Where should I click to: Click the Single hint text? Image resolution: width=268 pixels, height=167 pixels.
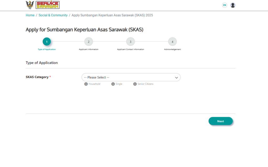pyautogui.click(x=119, y=84)
